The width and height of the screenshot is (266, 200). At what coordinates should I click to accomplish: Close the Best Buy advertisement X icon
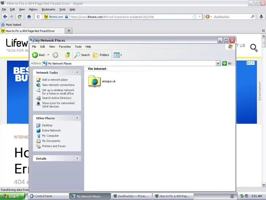click(x=252, y=63)
